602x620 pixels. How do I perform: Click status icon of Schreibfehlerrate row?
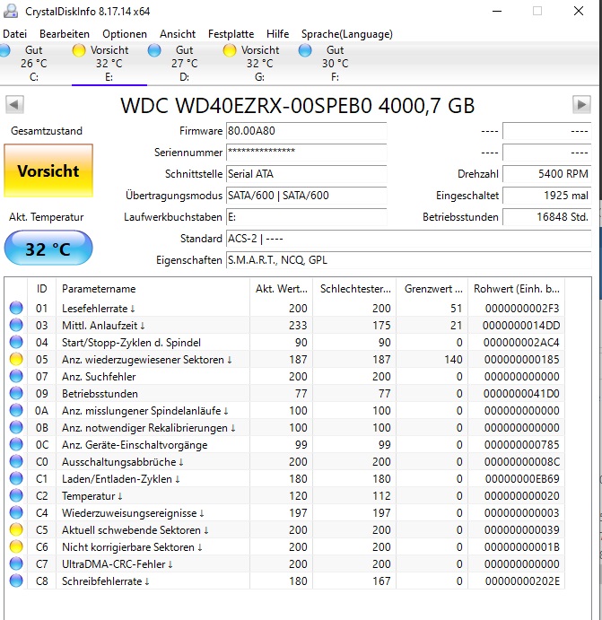pyautogui.click(x=16, y=581)
